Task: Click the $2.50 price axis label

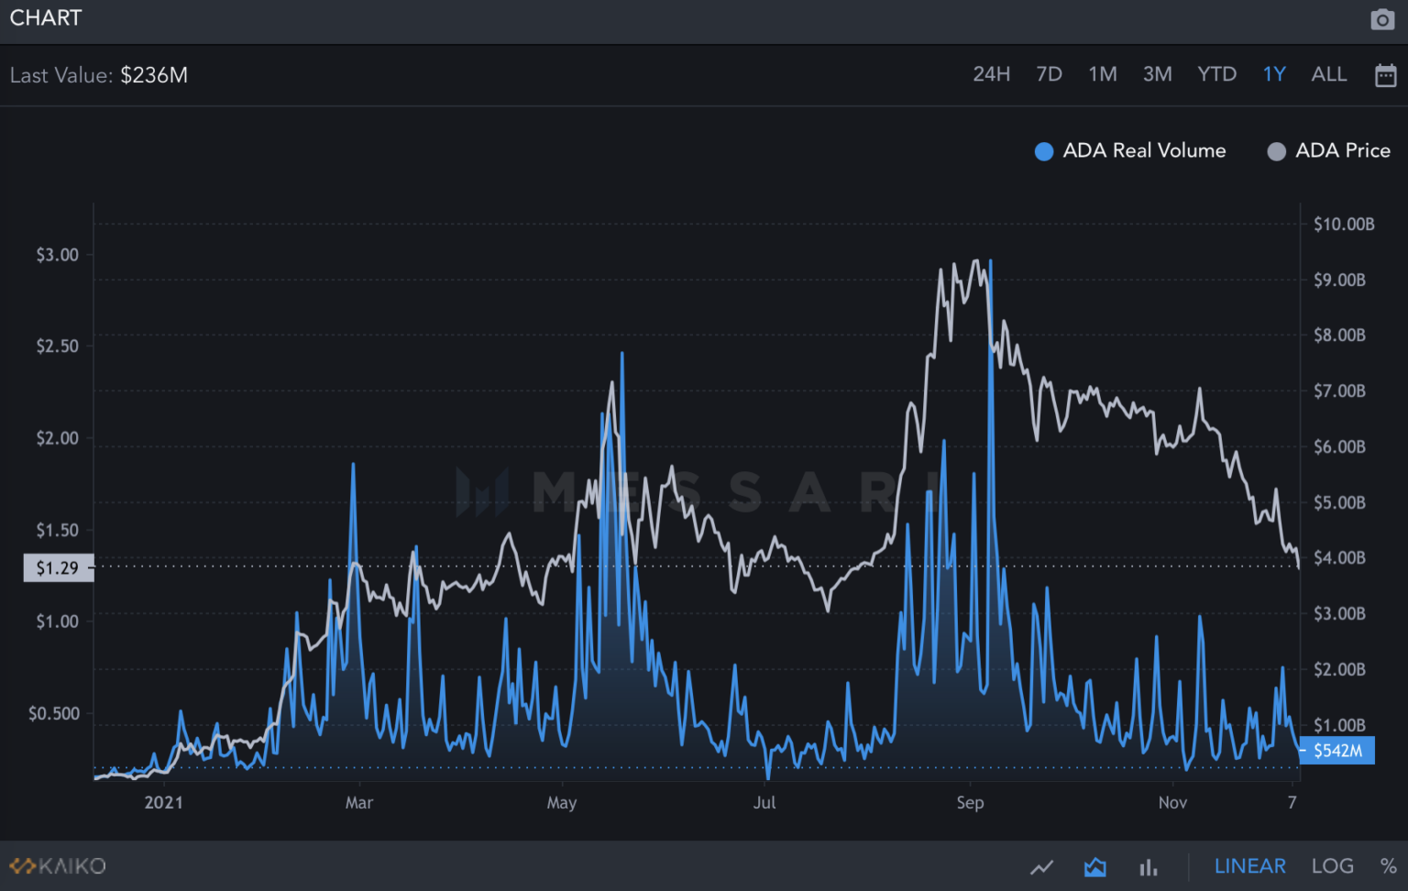Action: [x=58, y=346]
